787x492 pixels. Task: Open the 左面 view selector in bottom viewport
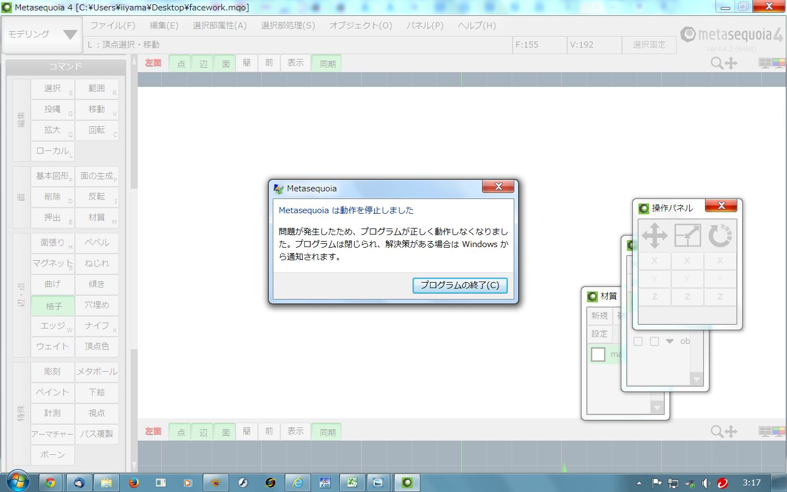(153, 432)
